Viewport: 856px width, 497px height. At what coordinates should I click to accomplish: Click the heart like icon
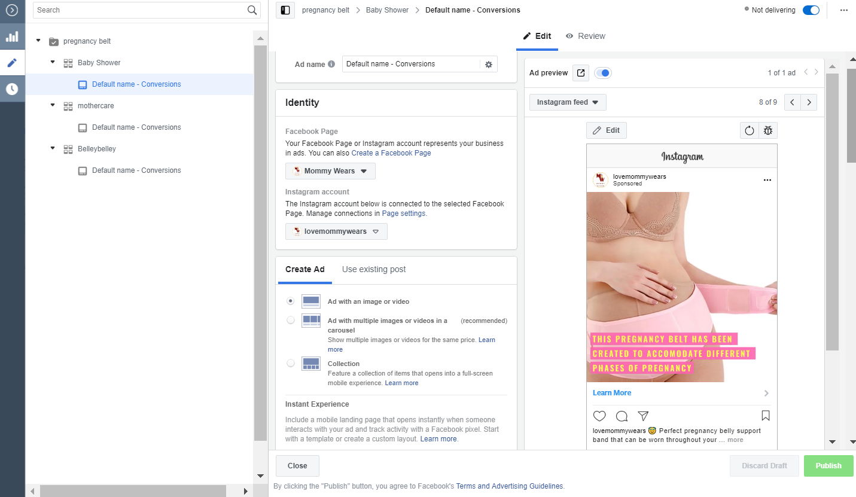tap(599, 416)
